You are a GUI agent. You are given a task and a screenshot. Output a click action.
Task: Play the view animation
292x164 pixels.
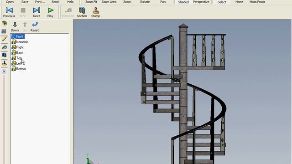coord(50,12)
